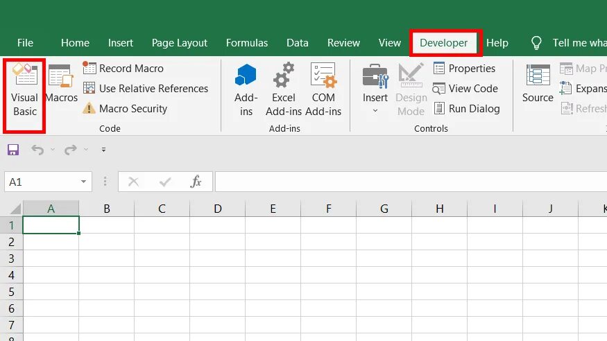Click Map Properties in XML group
Viewport: 607px width, 341px height.
pyautogui.click(x=583, y=69)
